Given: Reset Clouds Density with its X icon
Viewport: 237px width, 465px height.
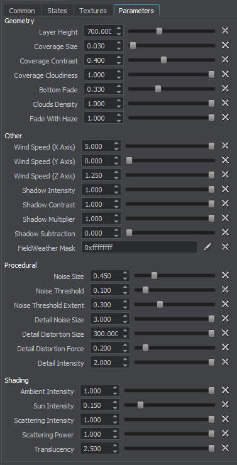Looking at the screenshot, I should [x=226, y=103].
